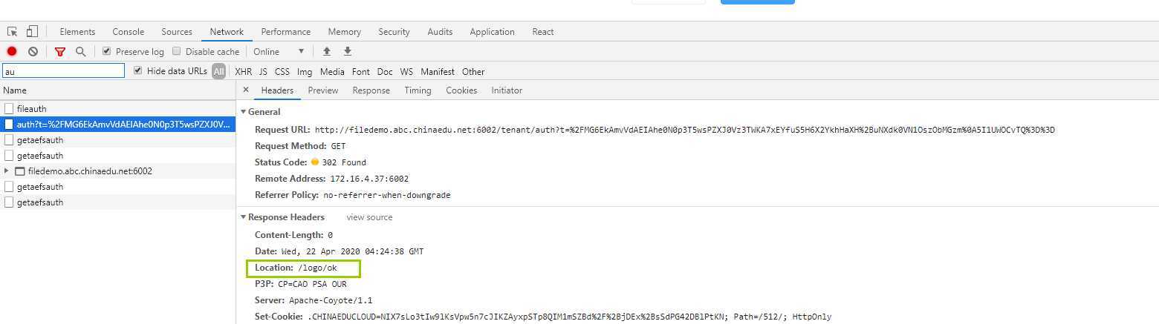Uncheck the Preserve log checkbox
The width and height of the screenshot is (1159, 324).
107,51
